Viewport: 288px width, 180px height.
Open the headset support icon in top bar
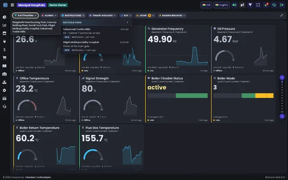click(x=274, y=5)
